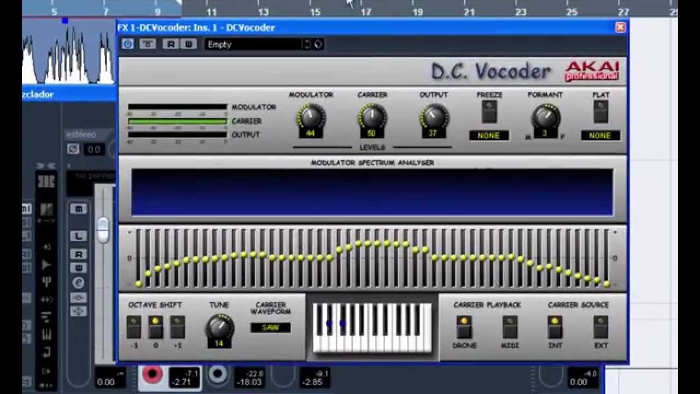Click the Modulator value 44 display
The width and height of the screenshot is (700, 394).
311,133
